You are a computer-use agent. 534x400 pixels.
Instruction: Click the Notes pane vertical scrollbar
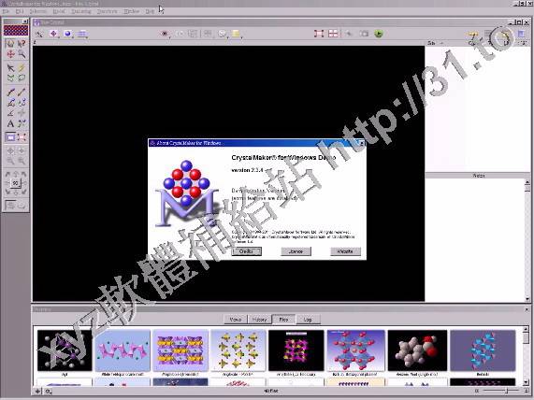(527, 240)
